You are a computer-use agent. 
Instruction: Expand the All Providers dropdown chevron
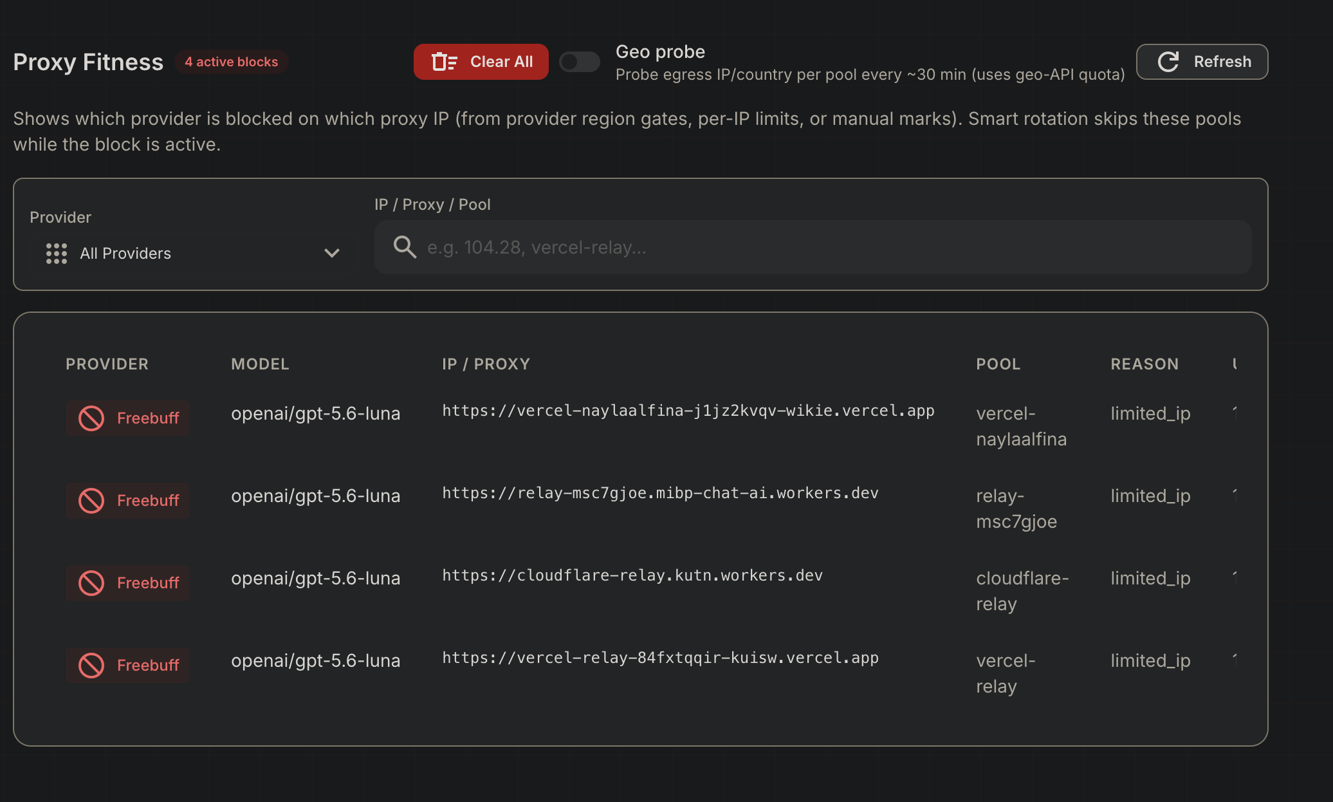(332, 253)
